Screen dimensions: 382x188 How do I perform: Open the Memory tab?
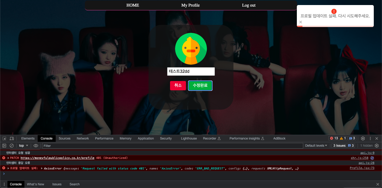125,138
